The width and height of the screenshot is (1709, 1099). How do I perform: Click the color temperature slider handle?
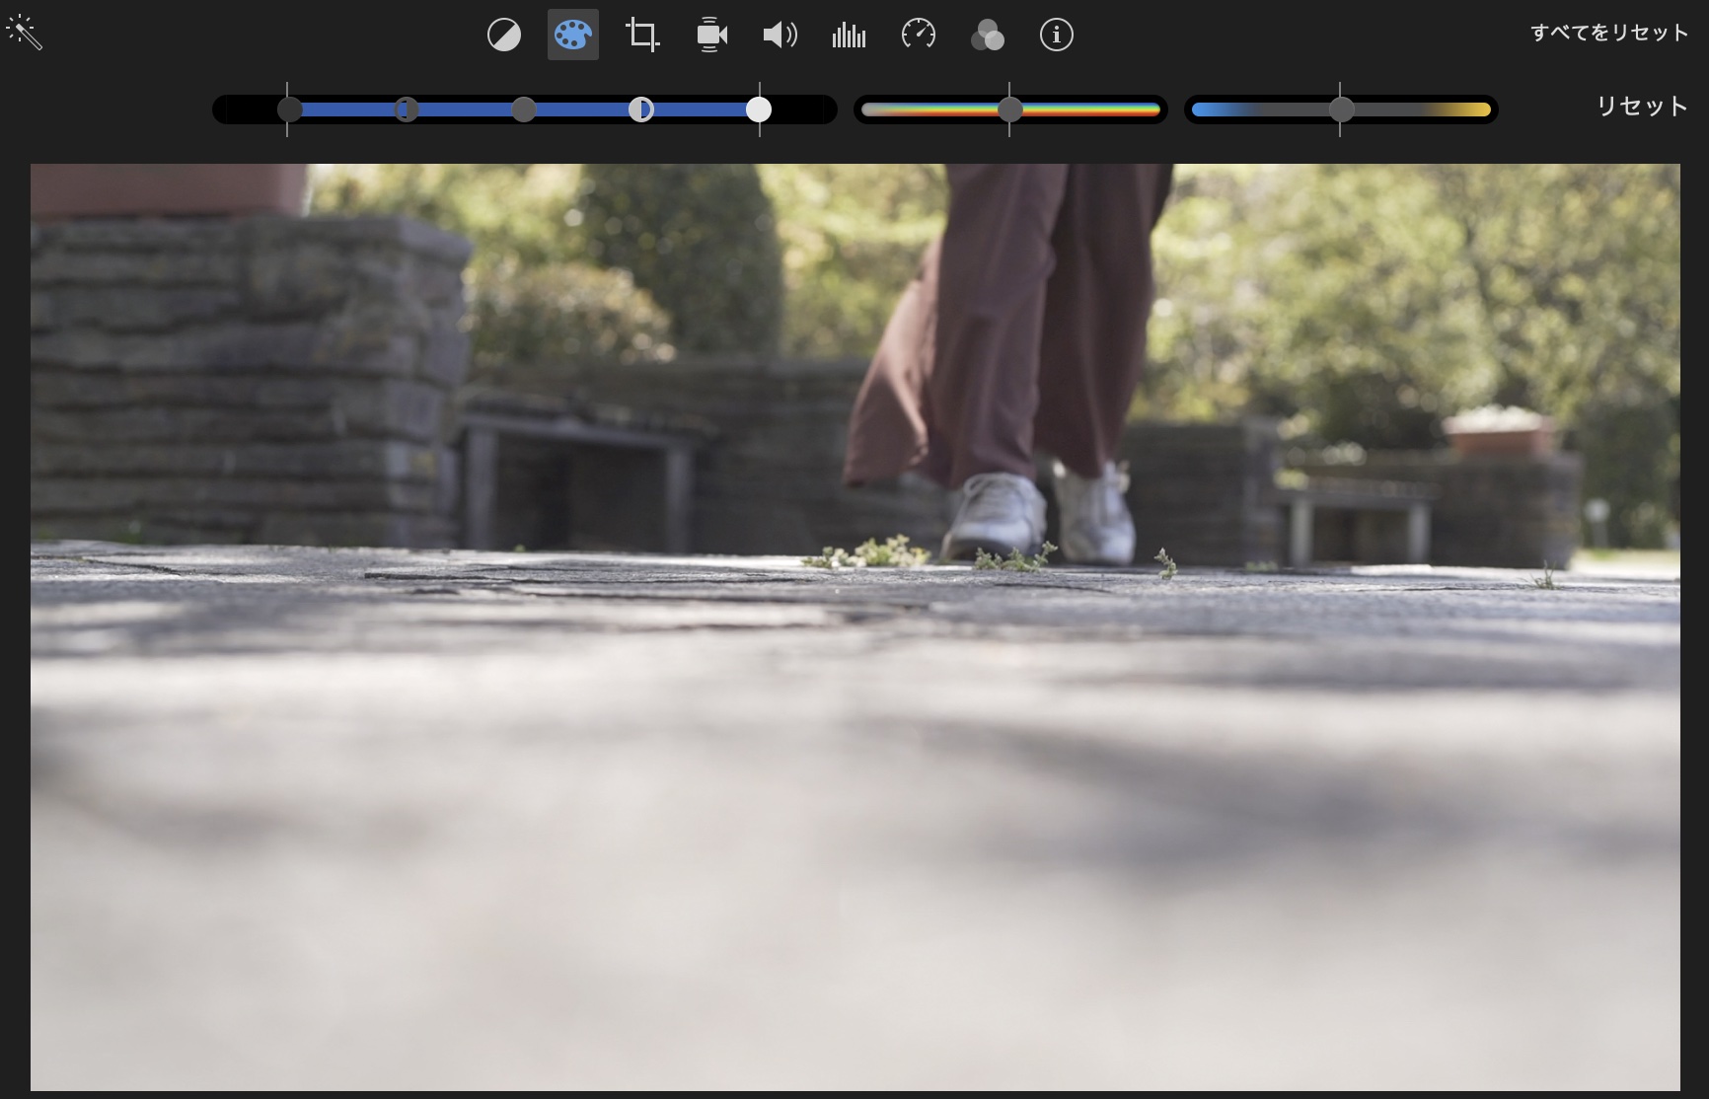[x=1341, y=110]
